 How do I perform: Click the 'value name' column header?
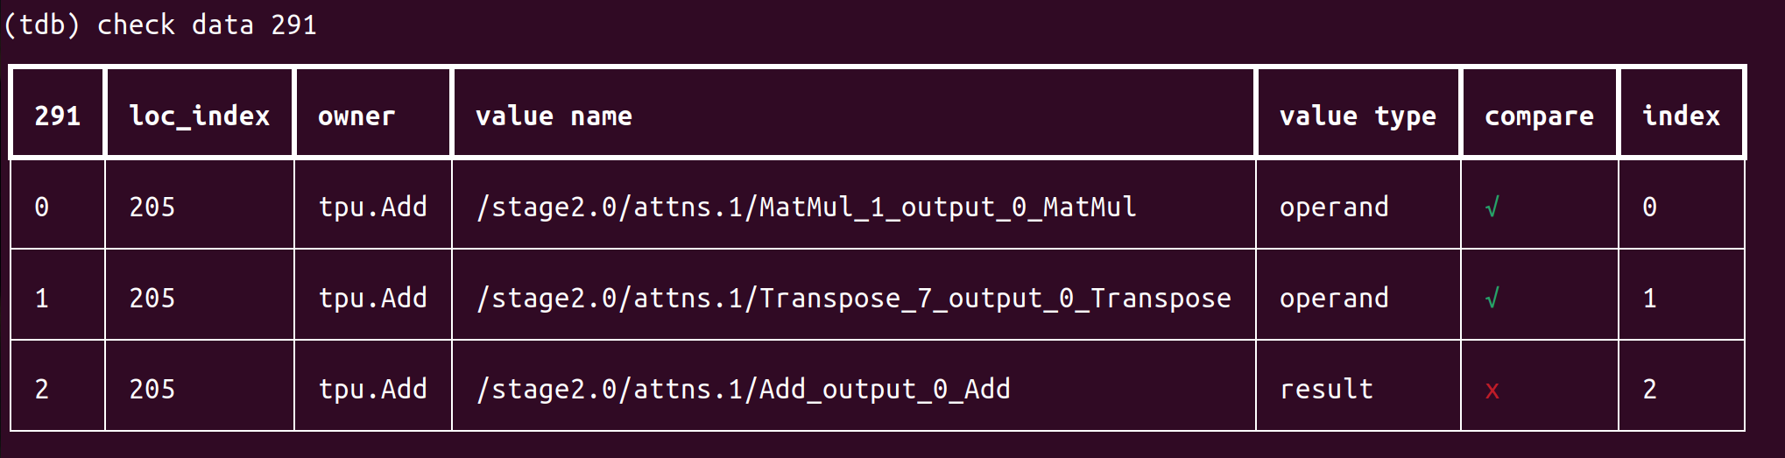[x=554, y=116]
